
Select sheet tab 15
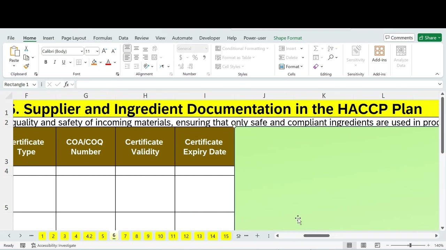(226, 236)
